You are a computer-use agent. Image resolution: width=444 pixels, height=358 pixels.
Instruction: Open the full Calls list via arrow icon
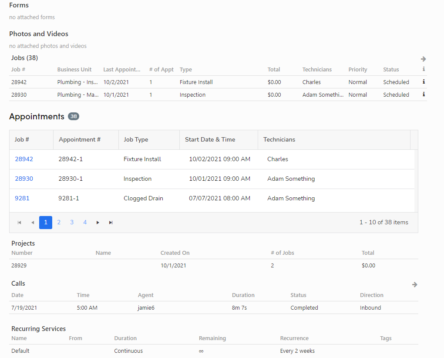point(414,284)
